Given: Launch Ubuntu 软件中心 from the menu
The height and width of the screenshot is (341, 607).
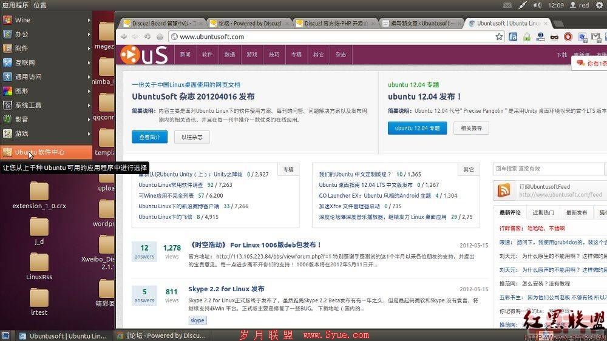Looking at the screenshot, I should (46, 152).
